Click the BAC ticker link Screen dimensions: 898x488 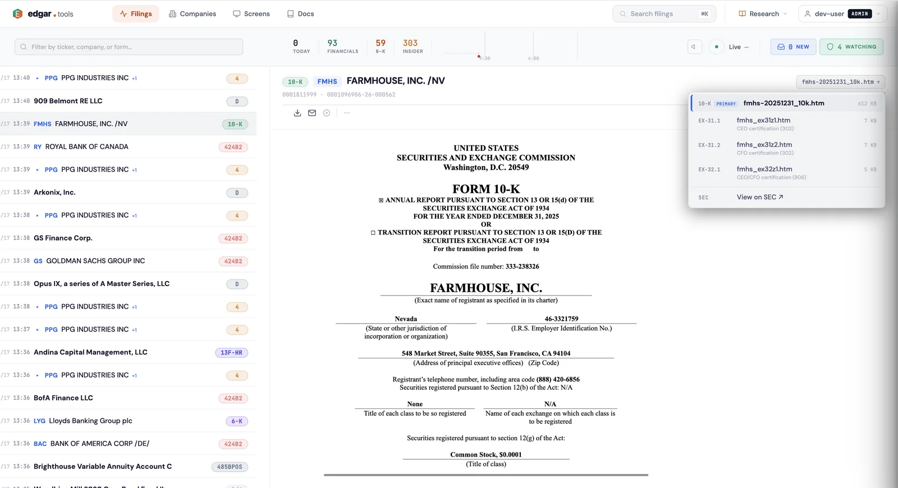(40, 444)
